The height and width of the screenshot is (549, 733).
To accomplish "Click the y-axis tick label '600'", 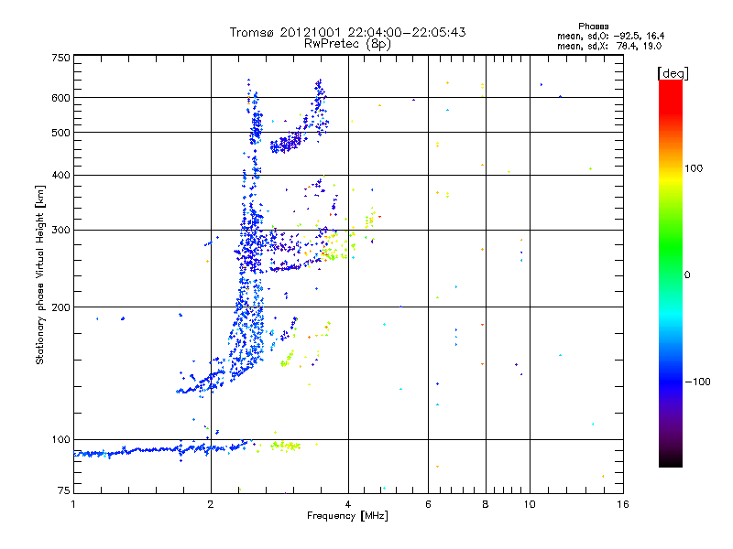I will pyautogui.click(x=60, y=98).
